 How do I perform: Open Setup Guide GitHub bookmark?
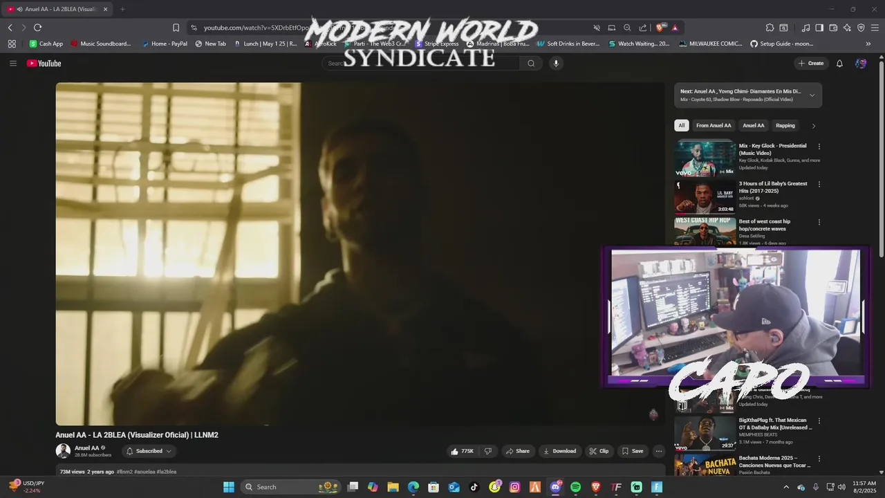(781, 44)
